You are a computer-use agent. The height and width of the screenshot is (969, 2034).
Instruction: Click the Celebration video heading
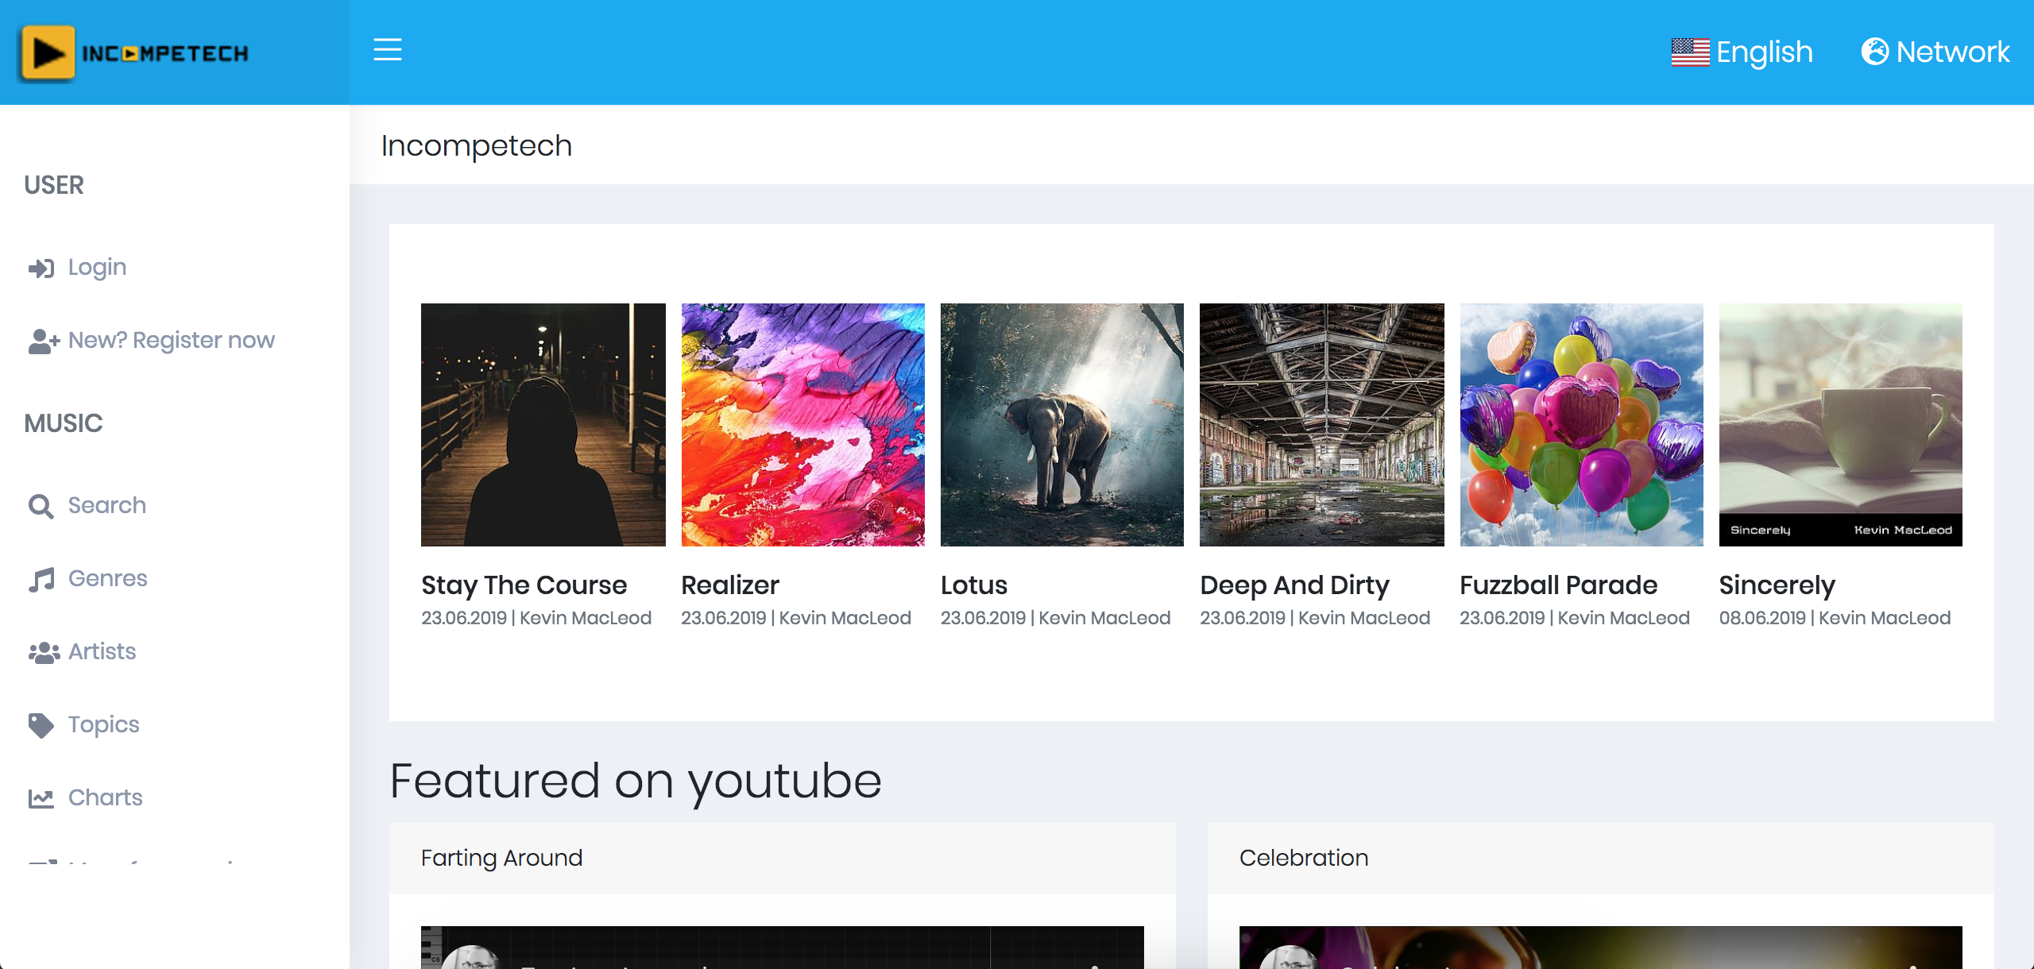coord(1304,859)
